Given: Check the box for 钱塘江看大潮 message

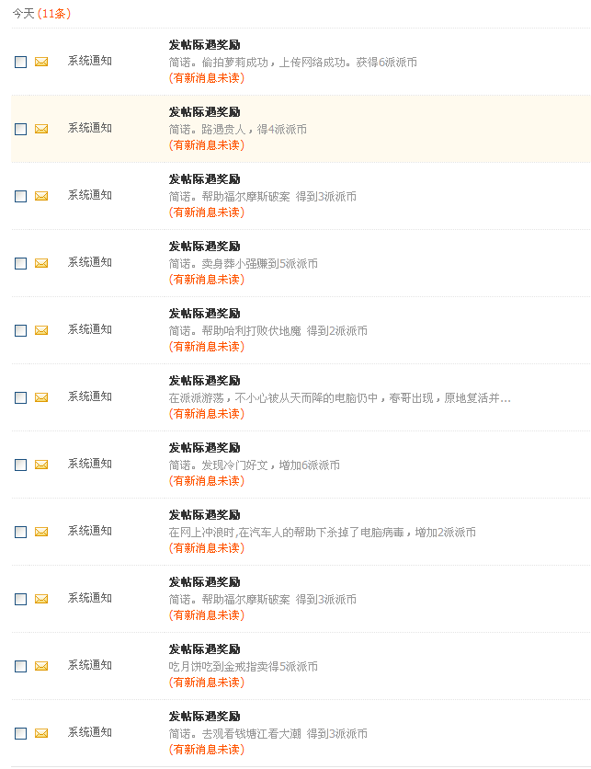Looking at the screenshot, I should 20,733.
